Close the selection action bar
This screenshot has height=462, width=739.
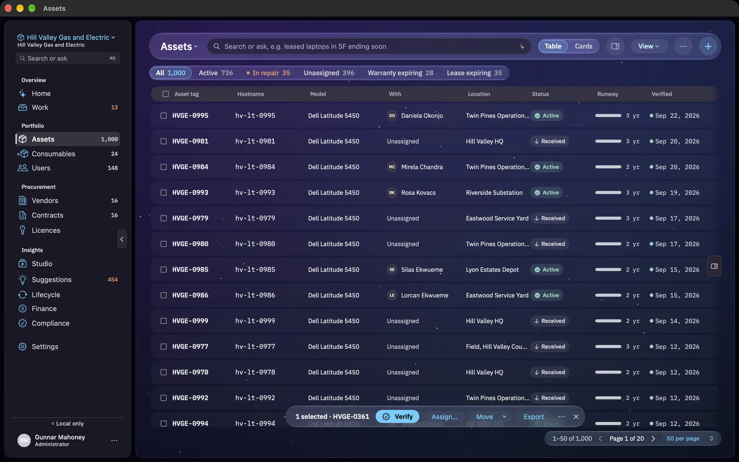(576, 417)
